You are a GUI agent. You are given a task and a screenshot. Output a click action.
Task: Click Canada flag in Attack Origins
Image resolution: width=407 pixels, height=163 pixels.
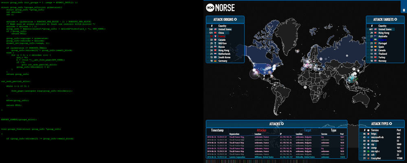(215, 40)
